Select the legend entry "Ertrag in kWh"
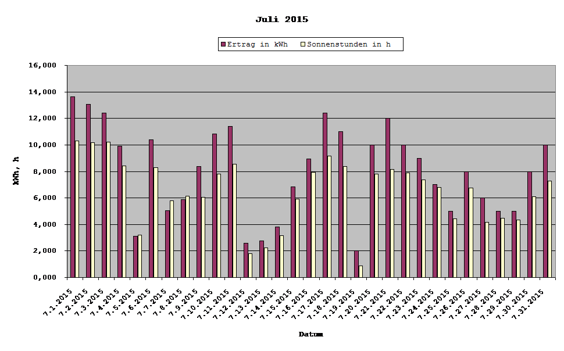The height and width of the screenshot is (351, 564). tap(260, 44)
